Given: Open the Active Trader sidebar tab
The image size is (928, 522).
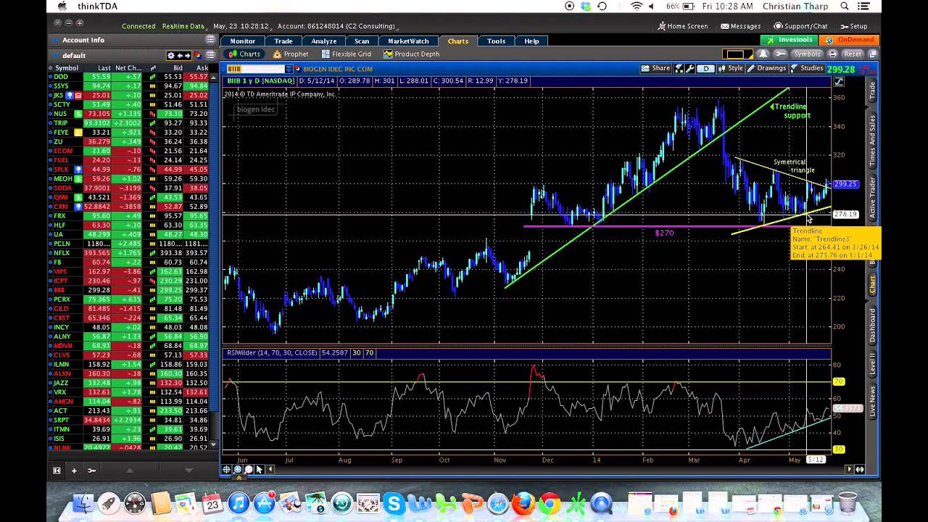Looking at the screenshot, I should point(872,199).
